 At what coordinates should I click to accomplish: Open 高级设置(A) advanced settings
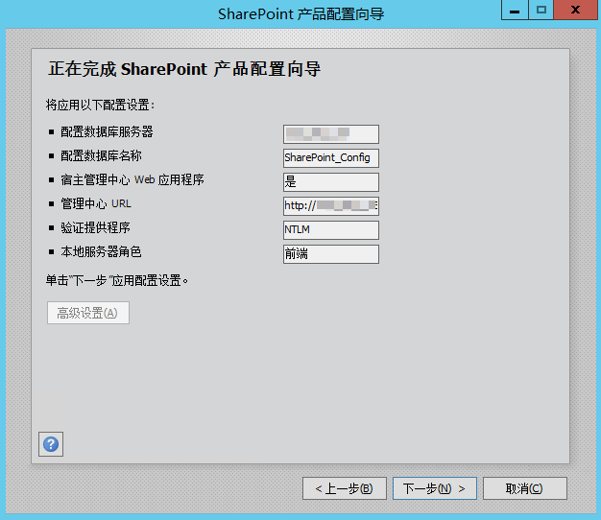(88, 313)
